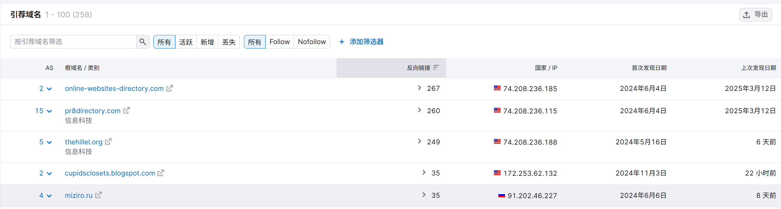
Task: Select the Follow filter tab
Action: (x=280, y=42)
